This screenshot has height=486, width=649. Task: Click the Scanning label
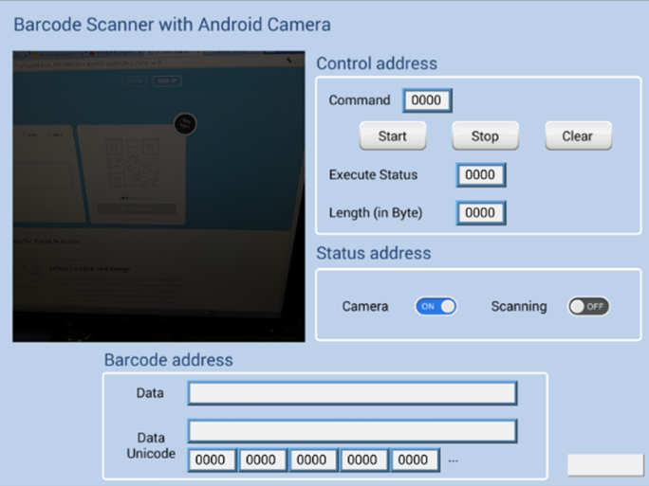click(519, 306)
